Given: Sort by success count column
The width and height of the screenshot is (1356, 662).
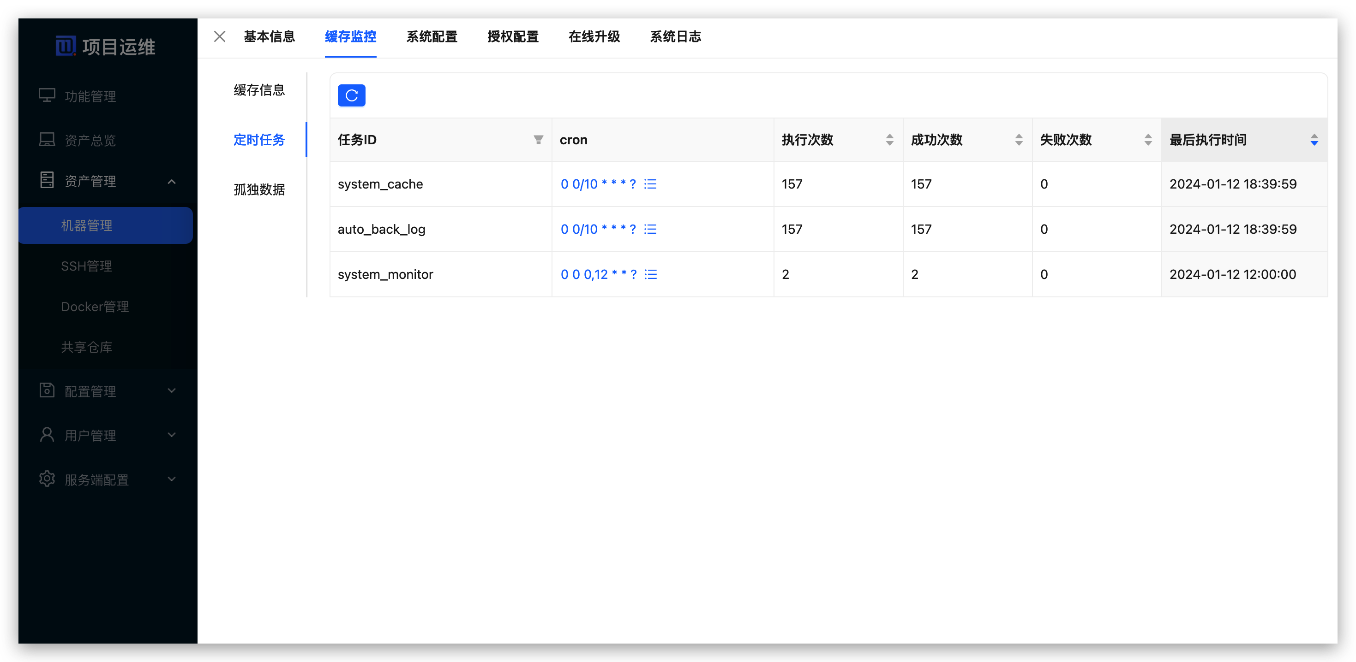Looking at the screenshot, I should click(x=1019, y=140).
